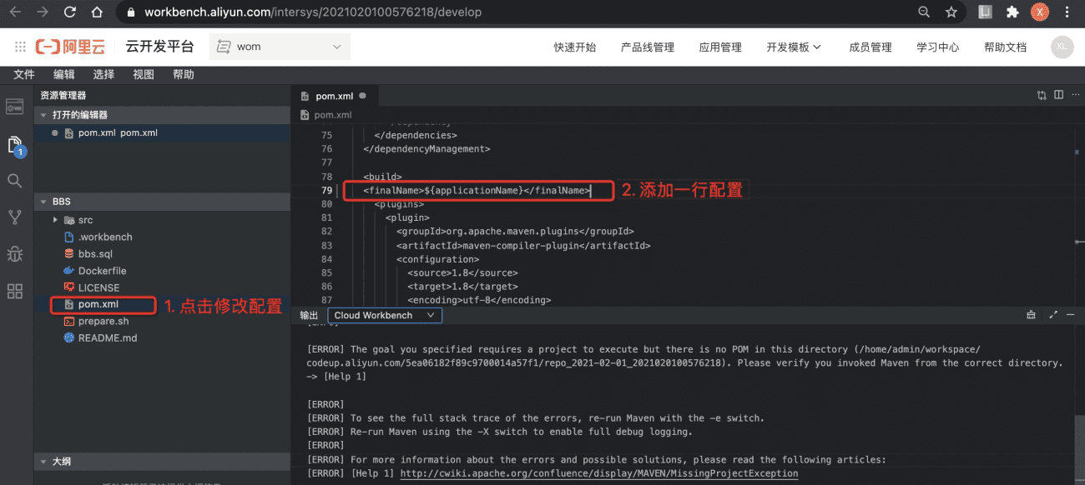
Task: Click line number 79 in the editor
Action: (326, 191)
